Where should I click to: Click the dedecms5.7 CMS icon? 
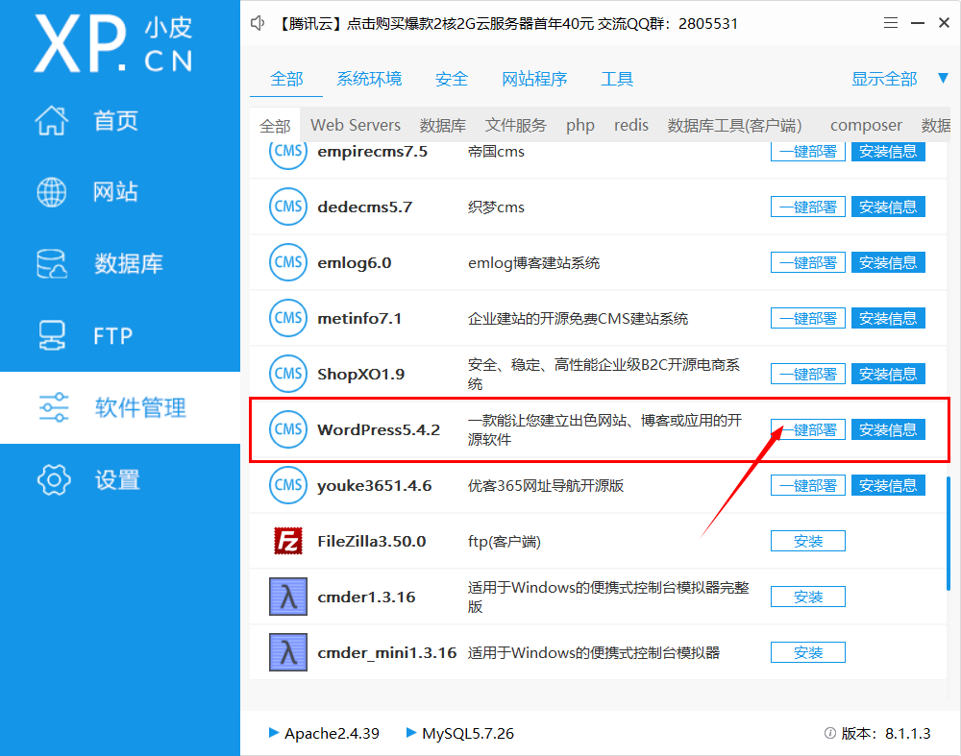click(288, 207)
